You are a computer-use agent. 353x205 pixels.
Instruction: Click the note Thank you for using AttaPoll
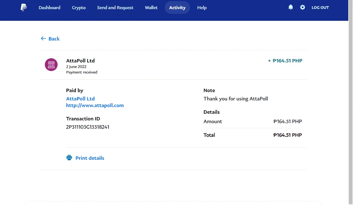[236, 98]
